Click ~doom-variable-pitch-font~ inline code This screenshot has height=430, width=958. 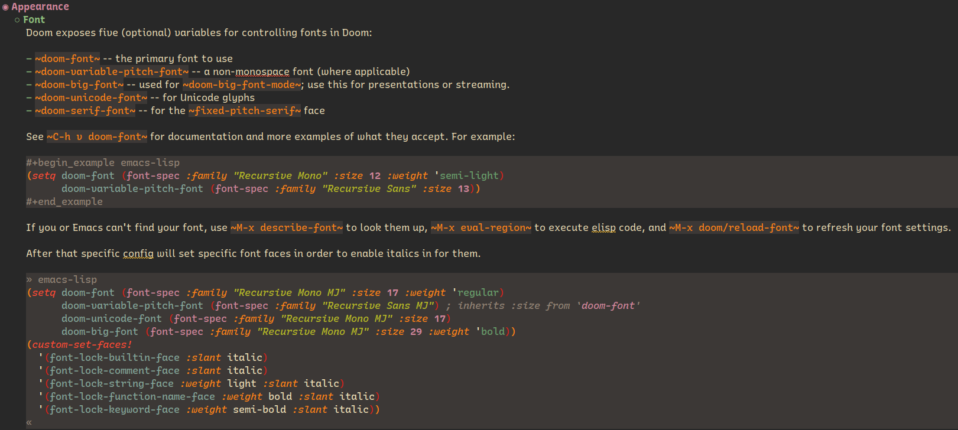(112, 71)
